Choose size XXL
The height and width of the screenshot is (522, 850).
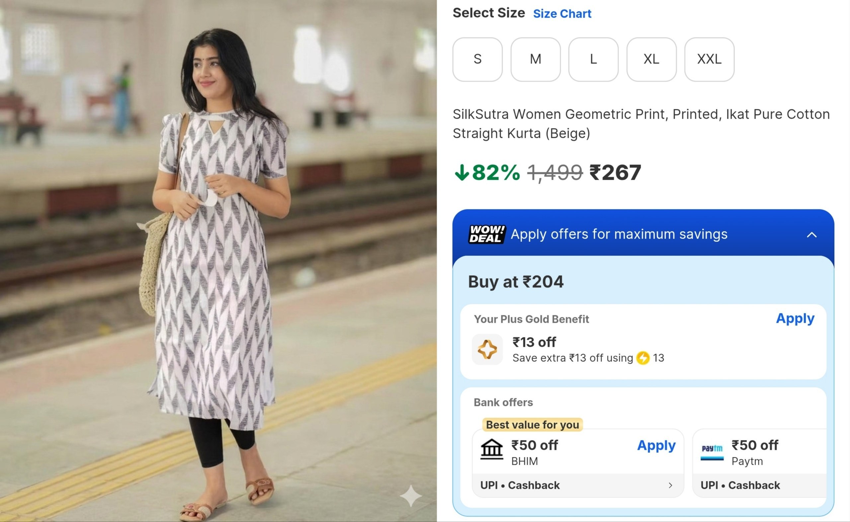click(x=709, y=59)
